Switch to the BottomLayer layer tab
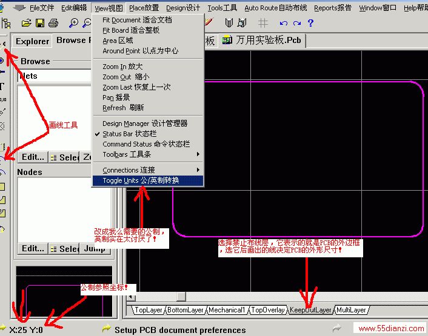Image resolution: width=428 pixels, height=336 pixels. 186,310
